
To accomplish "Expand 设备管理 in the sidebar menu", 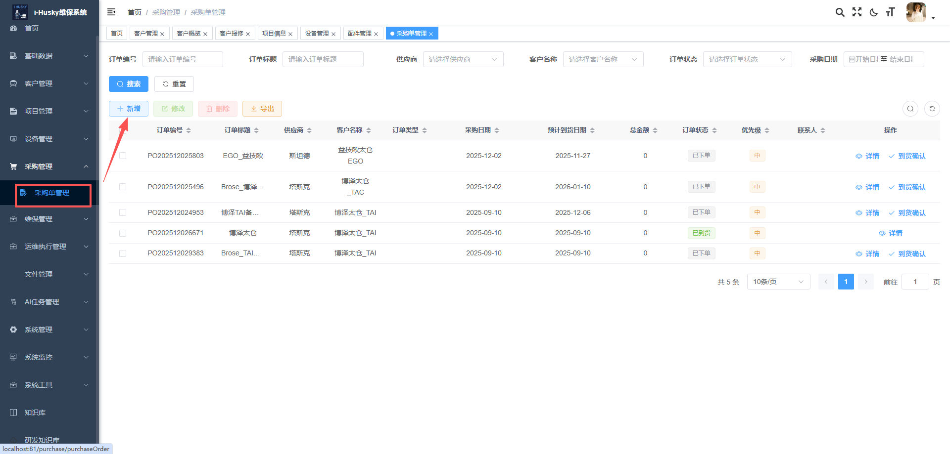I will (x=49, y=139).
